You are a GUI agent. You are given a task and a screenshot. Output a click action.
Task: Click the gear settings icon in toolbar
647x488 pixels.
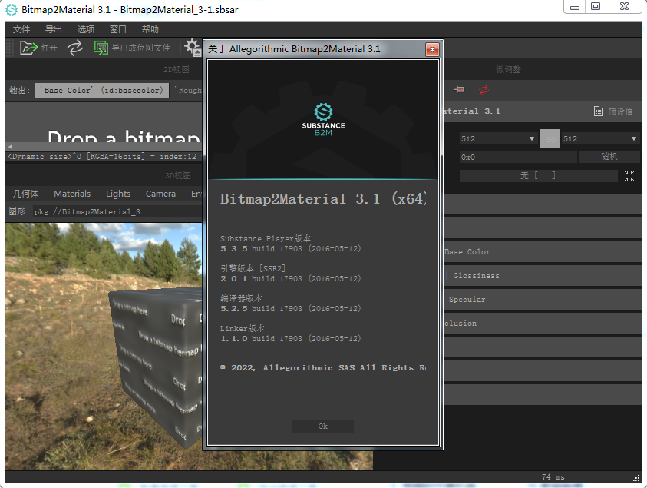(x=192, y=47)
